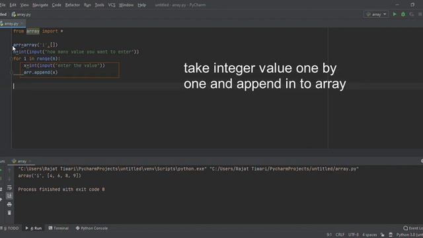Open the array run configuration dropdown

point(376,15)
